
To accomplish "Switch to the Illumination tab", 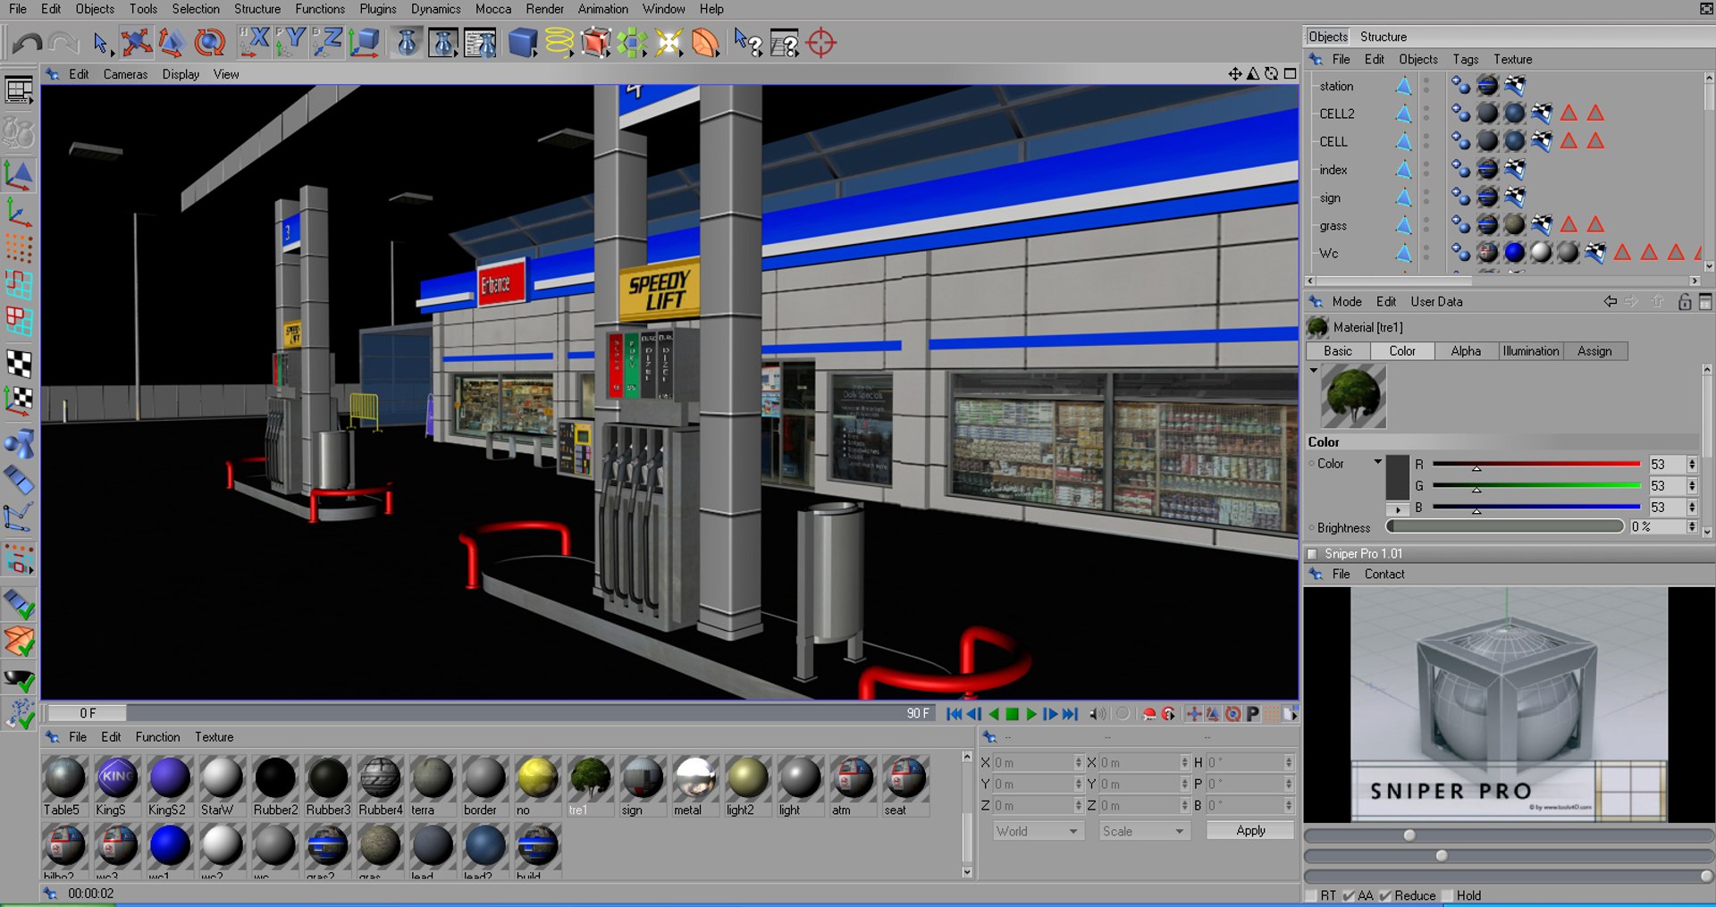I will [1531, 351].
